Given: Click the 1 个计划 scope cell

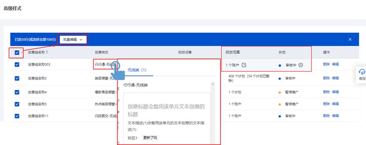Looking at the screenshot, I should 235,92.
